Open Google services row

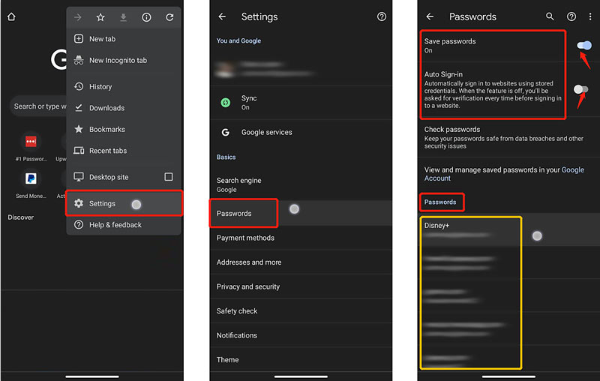(301, 132)
